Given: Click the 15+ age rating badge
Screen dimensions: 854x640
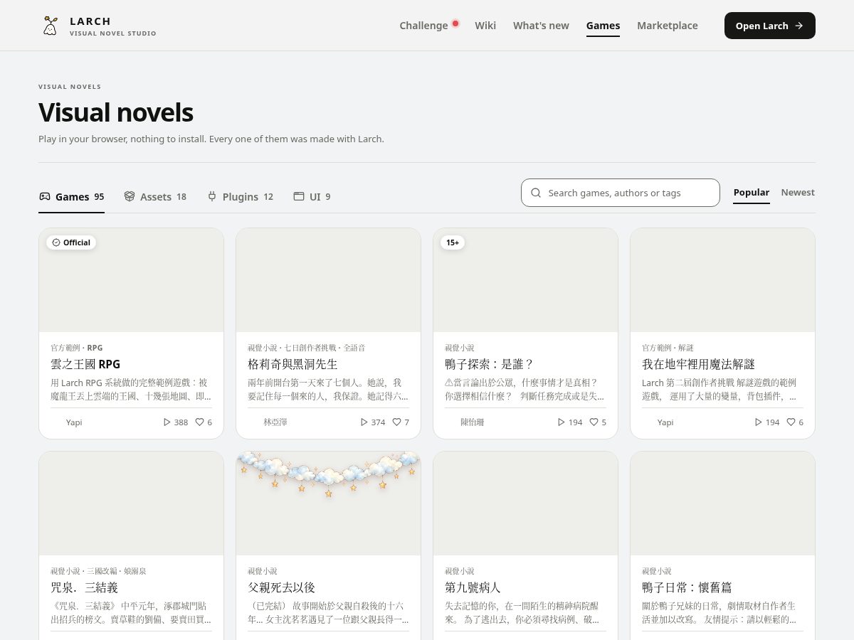Looking at the screenshot, I should coord(453,242).
